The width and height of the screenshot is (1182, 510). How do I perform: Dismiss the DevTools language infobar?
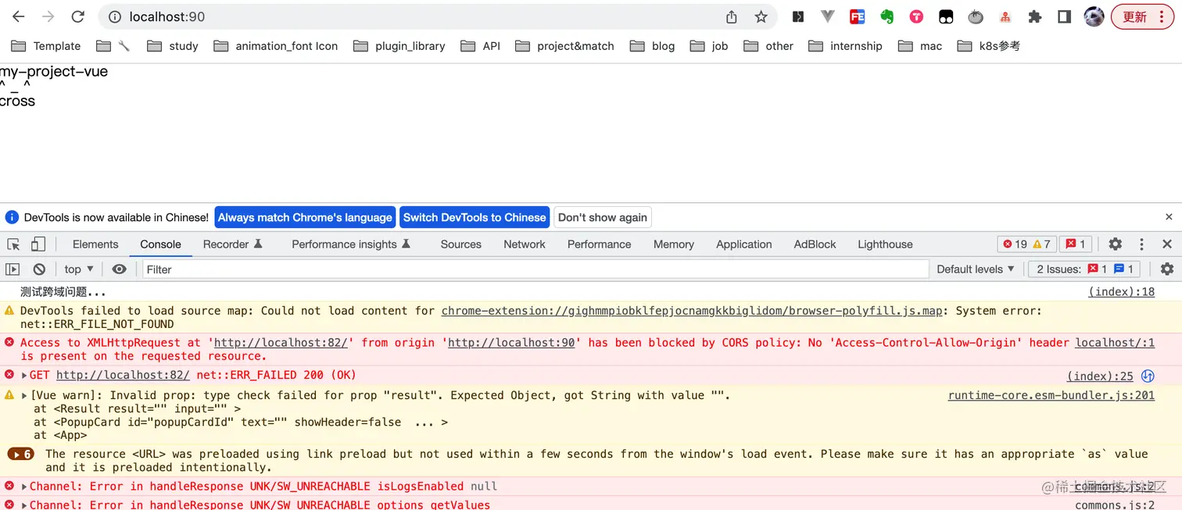click(x=1169, y=217)
